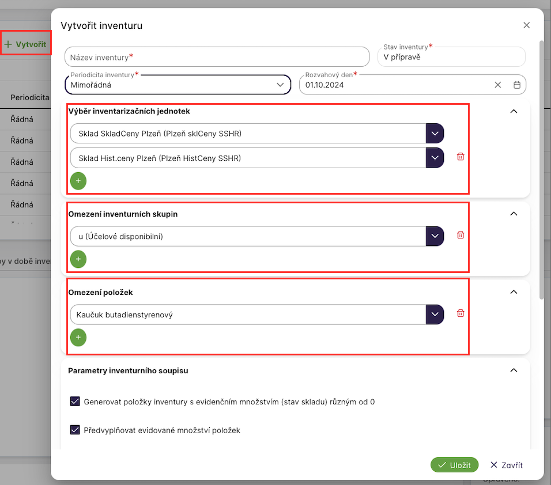Open Sklad SkladCeny Plzeň dropdown arrow
The width and height of the screenshot is (551, 485).
[435, 134]
